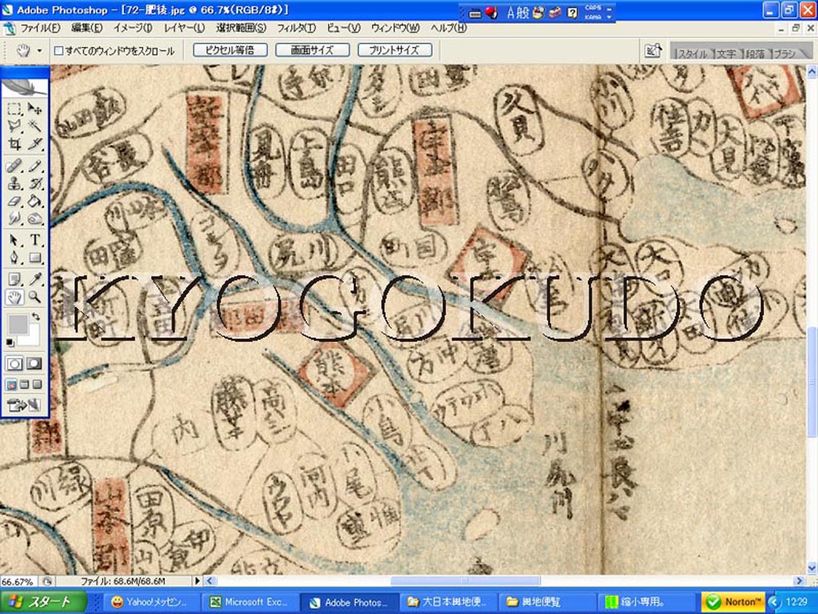Click the プリントサイズ button
Screen dimensions: 818x614
click(395, 50)
